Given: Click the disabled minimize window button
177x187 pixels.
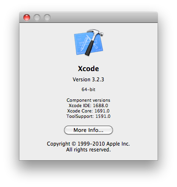Looking at the screenshot, I should (x=37, y=18).
